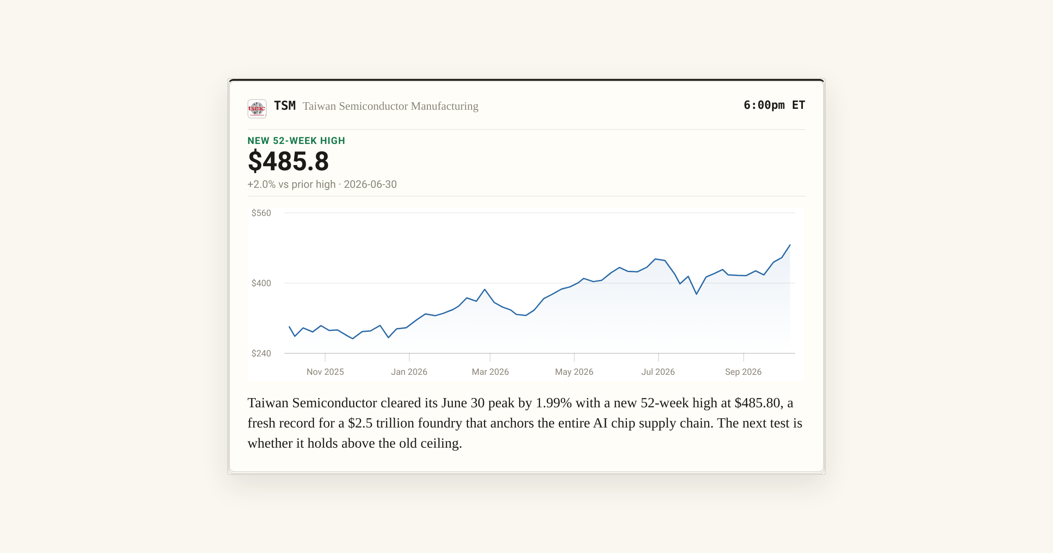Select the TSM ticker symbol
This screenshot has width=1053, height=553.
[x=285, y=106]
